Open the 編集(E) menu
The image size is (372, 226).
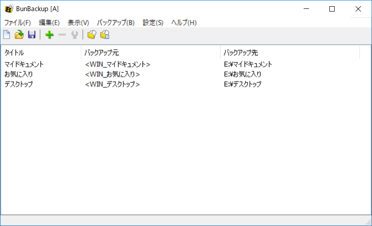click(49, 23)
